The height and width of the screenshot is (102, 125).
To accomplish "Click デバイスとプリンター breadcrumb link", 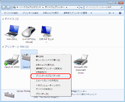I will tap(55, 7).
